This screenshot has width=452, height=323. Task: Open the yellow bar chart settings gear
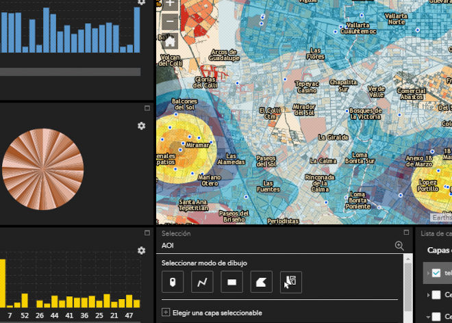141,250
